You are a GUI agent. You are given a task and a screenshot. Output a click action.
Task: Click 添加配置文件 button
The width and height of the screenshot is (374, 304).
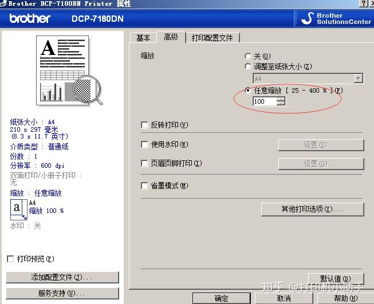click(x=62, y=277)
